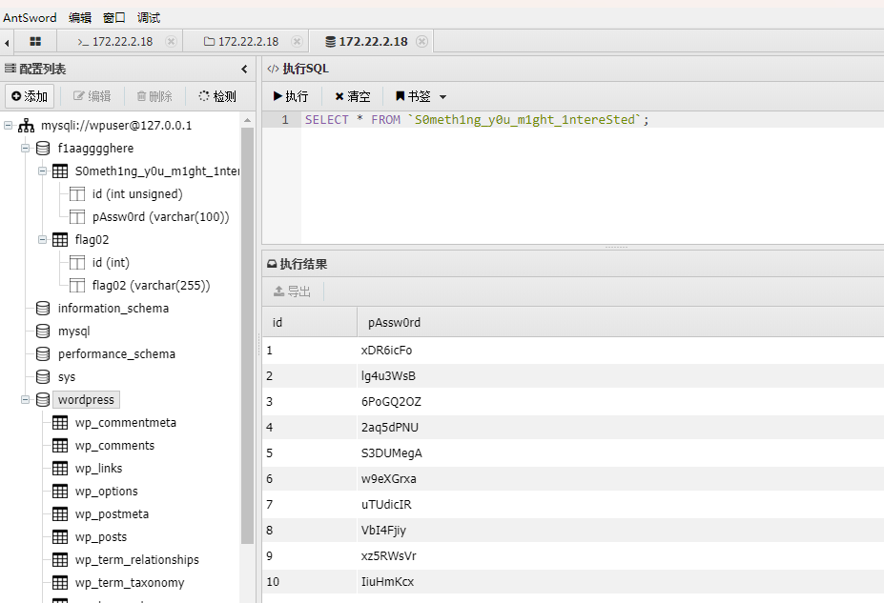Click the wordpress database icon

(x=43, y=400)
